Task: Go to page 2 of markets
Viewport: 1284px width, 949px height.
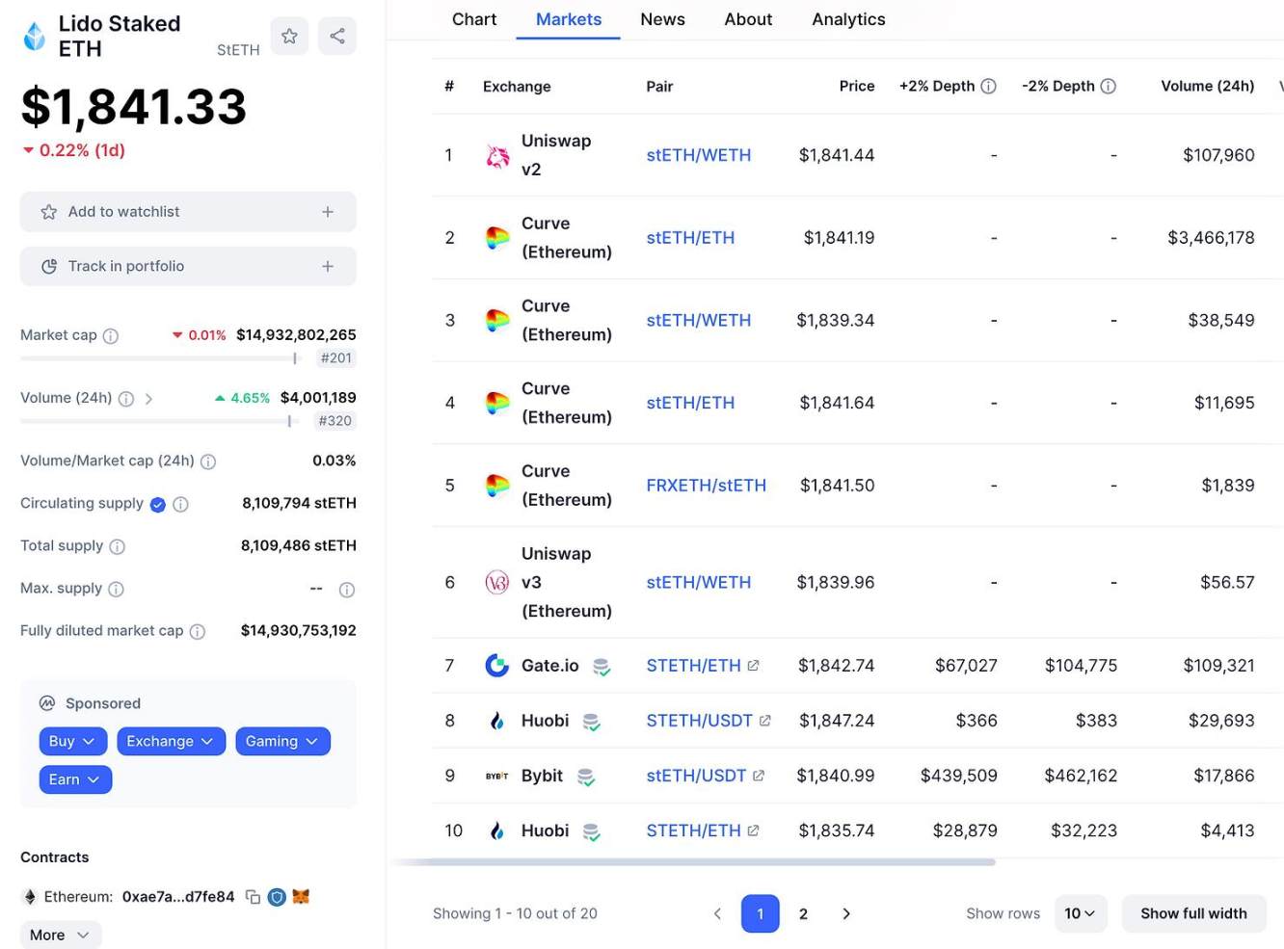Action: pyautogui.click(x=803, y=913)
